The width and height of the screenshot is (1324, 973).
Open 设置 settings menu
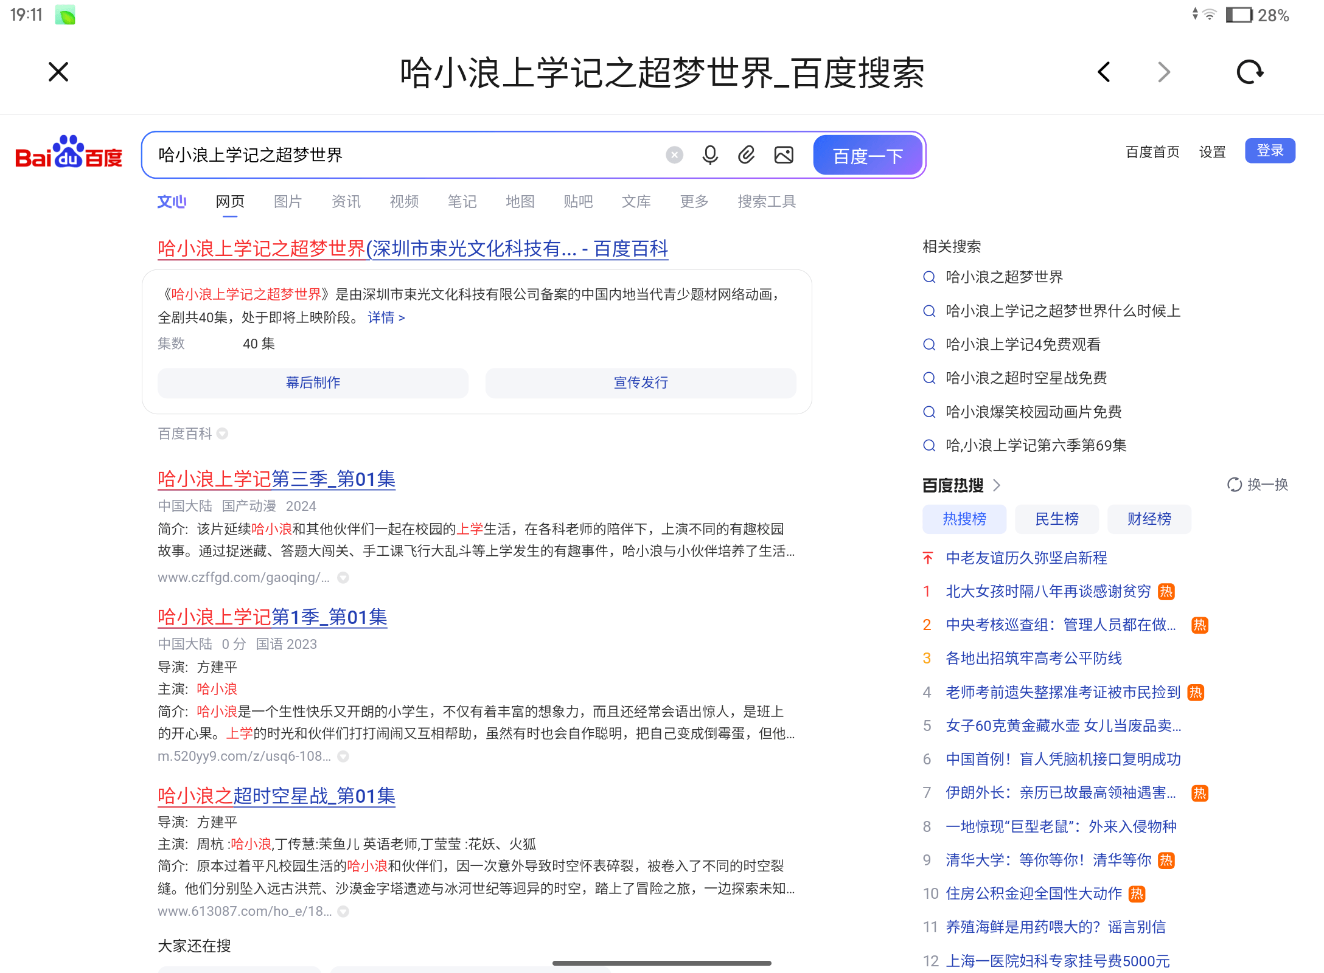coord(1212,152)
